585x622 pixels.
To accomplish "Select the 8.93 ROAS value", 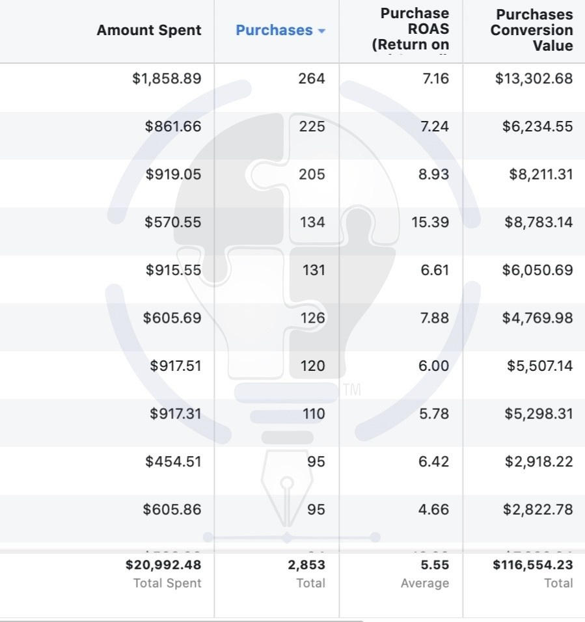I will pyautogui.click(x=433, y=174).
